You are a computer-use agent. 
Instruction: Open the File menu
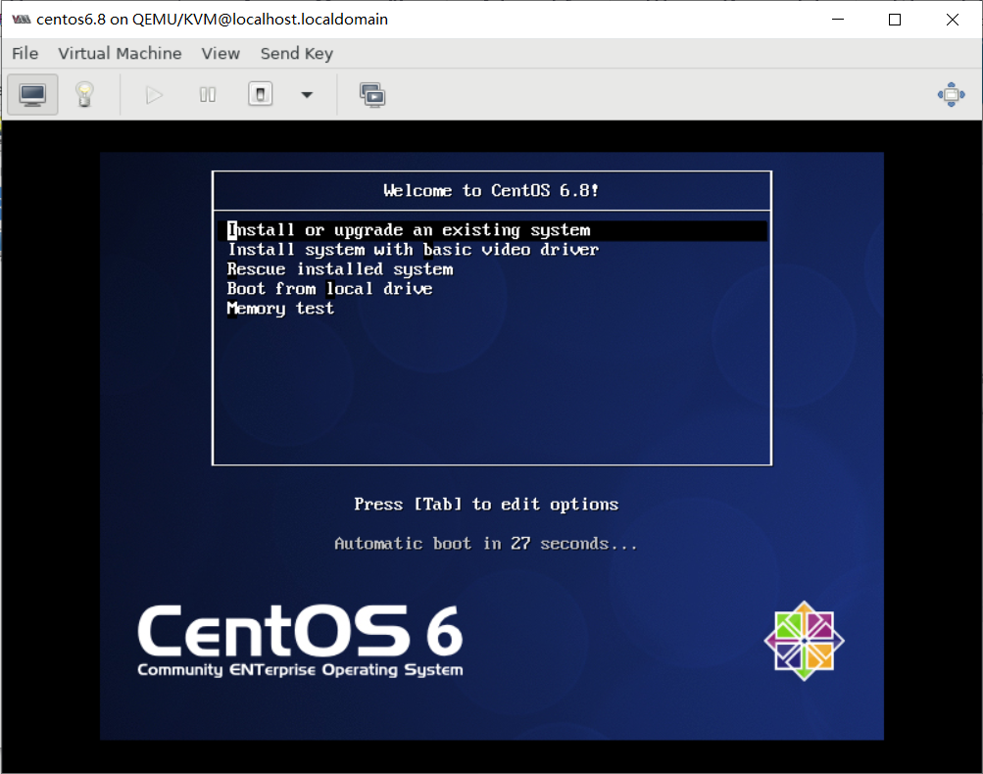25,53
